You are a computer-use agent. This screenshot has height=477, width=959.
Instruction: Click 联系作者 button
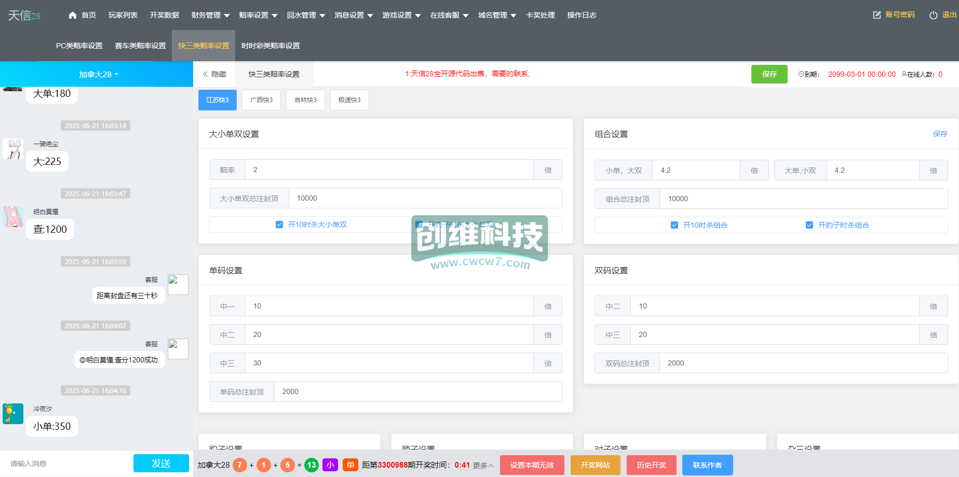(708, 465)
